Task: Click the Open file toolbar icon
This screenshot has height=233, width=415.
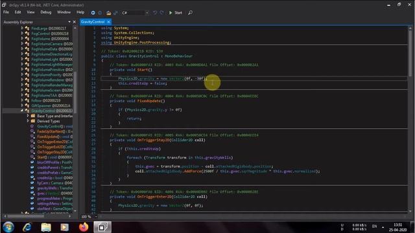Action: click(108, 13)
